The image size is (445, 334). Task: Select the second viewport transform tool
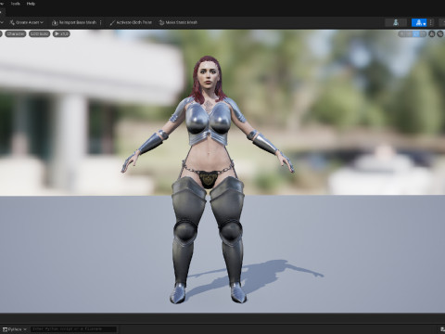point(410,34)
